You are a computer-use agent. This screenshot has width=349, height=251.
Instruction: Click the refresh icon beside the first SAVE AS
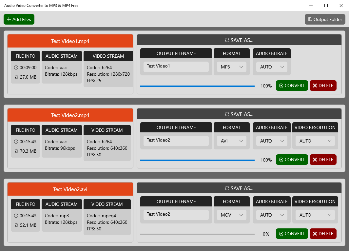click(x=227, y=40)
